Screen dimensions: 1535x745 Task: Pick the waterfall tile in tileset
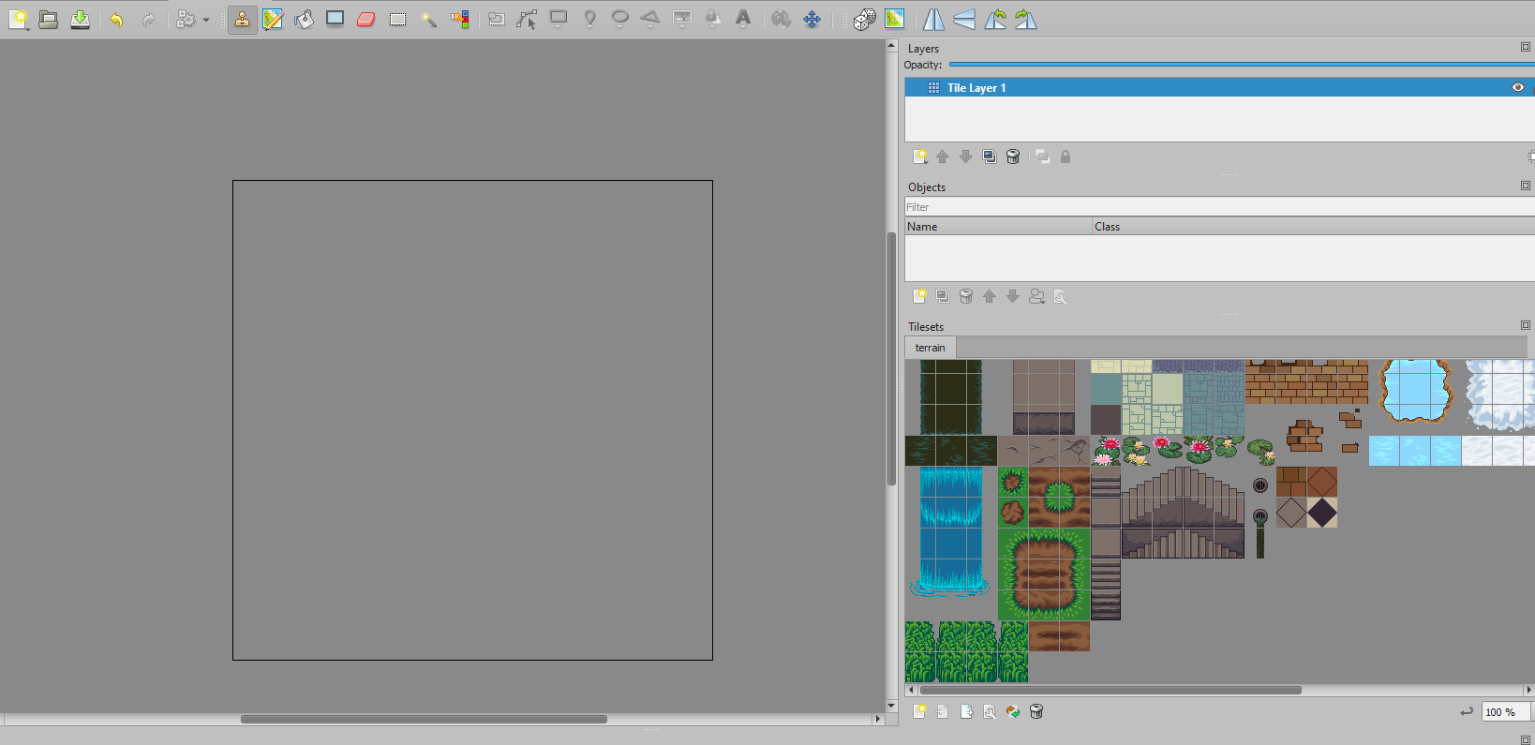[x=950, y=531]
